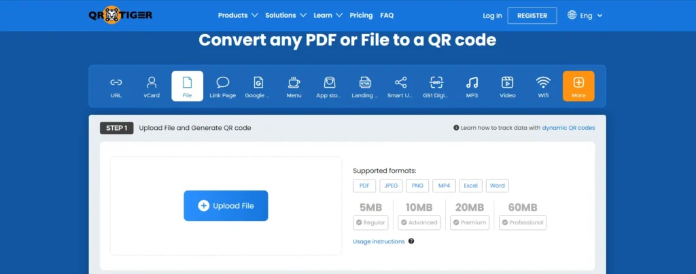The image size is (696, 274).
Task: Click the page heading text
Action: [x=347, y=40]
